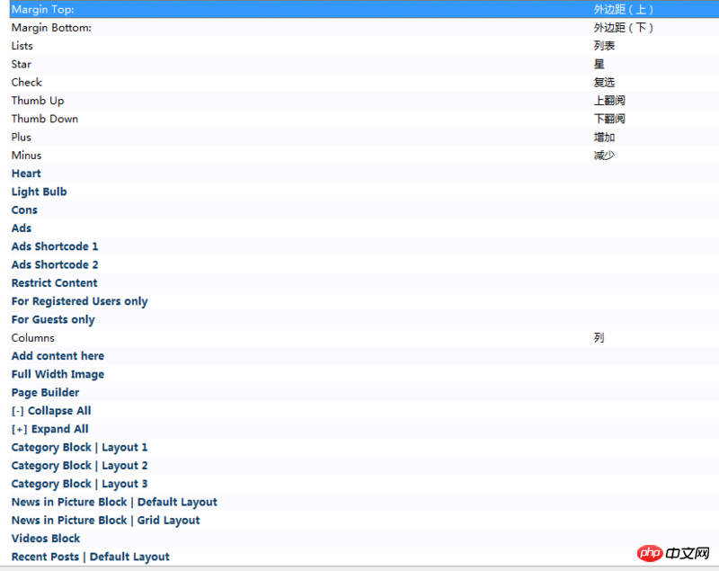719x571 pixels.
Task: Click the 'Minus' source string
Action: [x=26, y=156]
